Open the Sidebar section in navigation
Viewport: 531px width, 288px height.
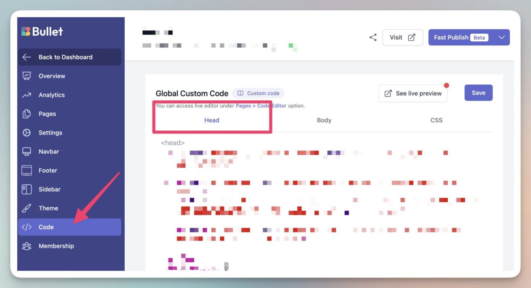[x=27, y=189]
